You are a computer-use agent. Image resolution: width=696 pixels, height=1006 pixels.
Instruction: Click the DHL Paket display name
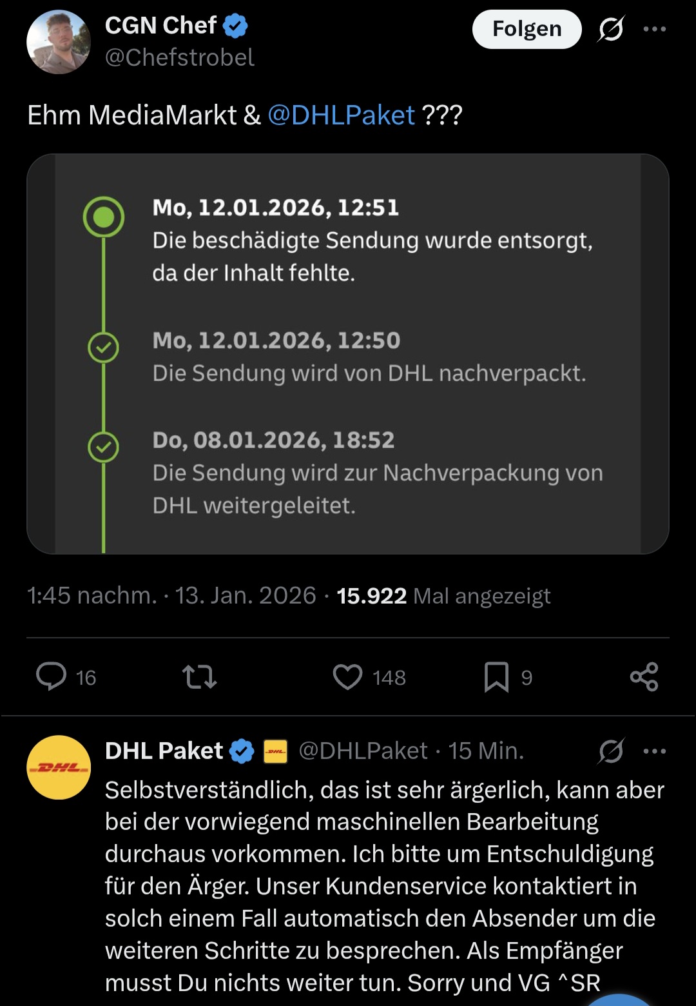tap(164, 751)
